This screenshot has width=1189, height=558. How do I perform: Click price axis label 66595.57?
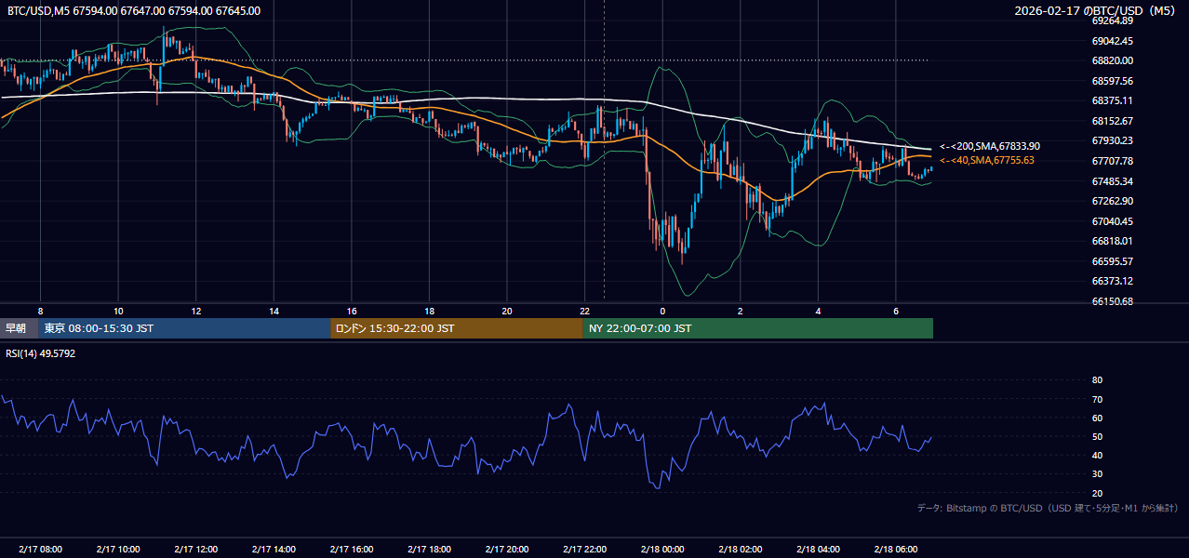click(1112, 261)
